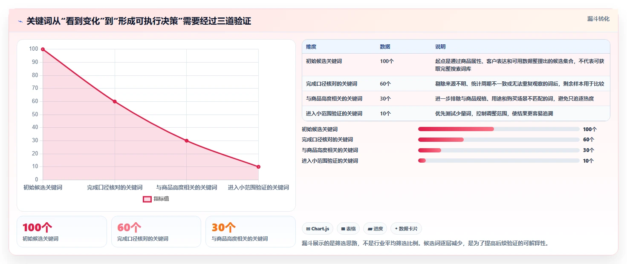Viewport: 627px width, 264px height.
Task: Click the chart data point at 100
Action: point(43,49)
